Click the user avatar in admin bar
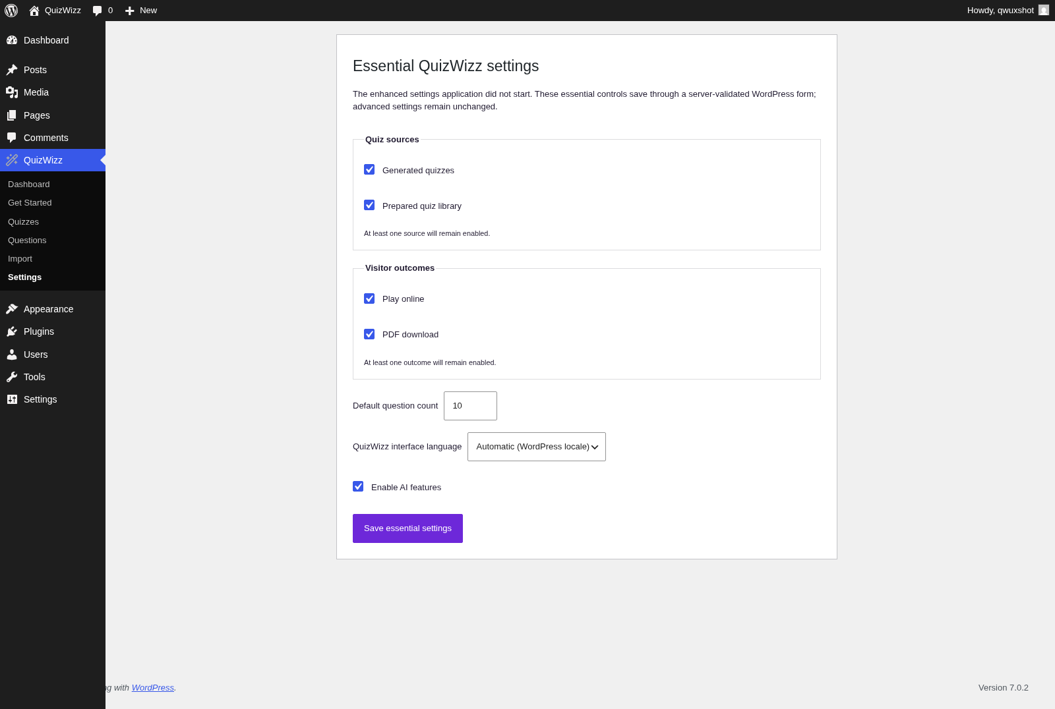1055x709 pixels. click(x=1044, y=10)
